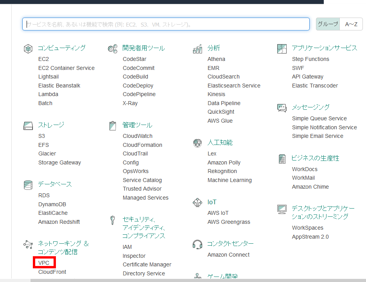Image resolution: width=366 pixels, height=282 pixels.
Task: Focus the service search input field
Action: click(166, 24)
